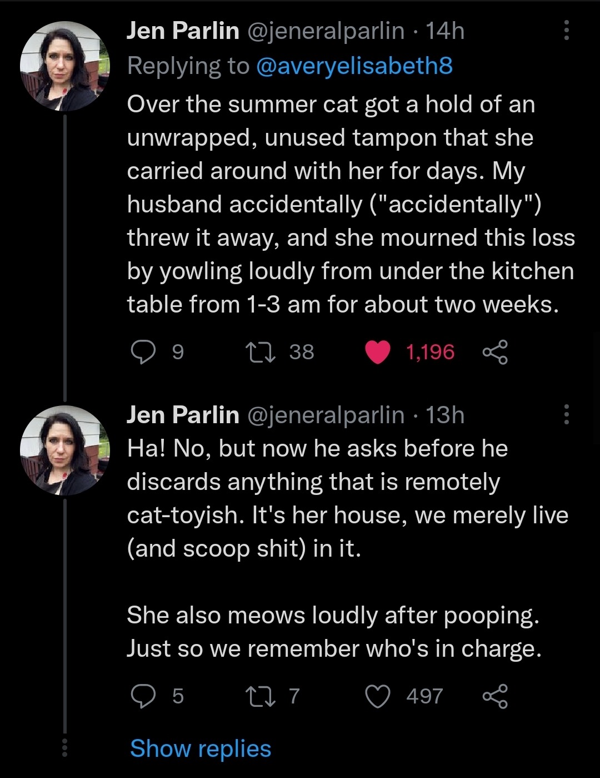Share the first tweet
600x778 pixels.
pyautogui.click(x=495, y=352)
